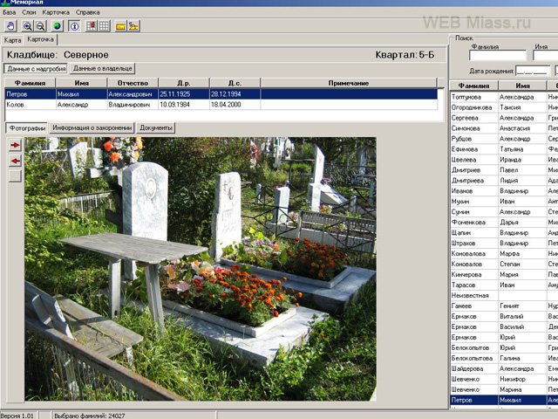Open the База menu
The image size is (558, 419).
pos(9,13)
